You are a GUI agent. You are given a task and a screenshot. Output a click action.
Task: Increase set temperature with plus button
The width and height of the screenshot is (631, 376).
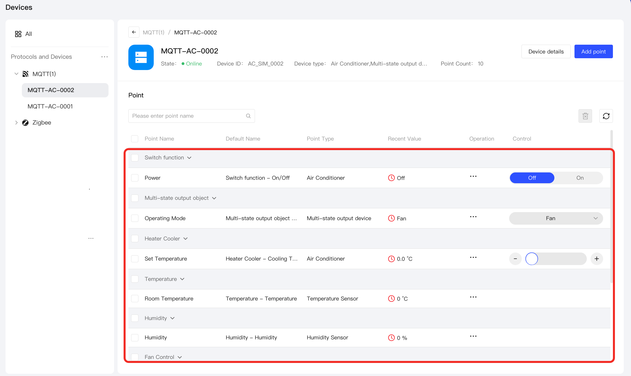[x=597, y=259]
